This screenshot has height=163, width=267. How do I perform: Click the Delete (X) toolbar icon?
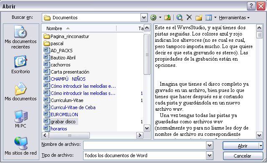(x=189, y=18)
